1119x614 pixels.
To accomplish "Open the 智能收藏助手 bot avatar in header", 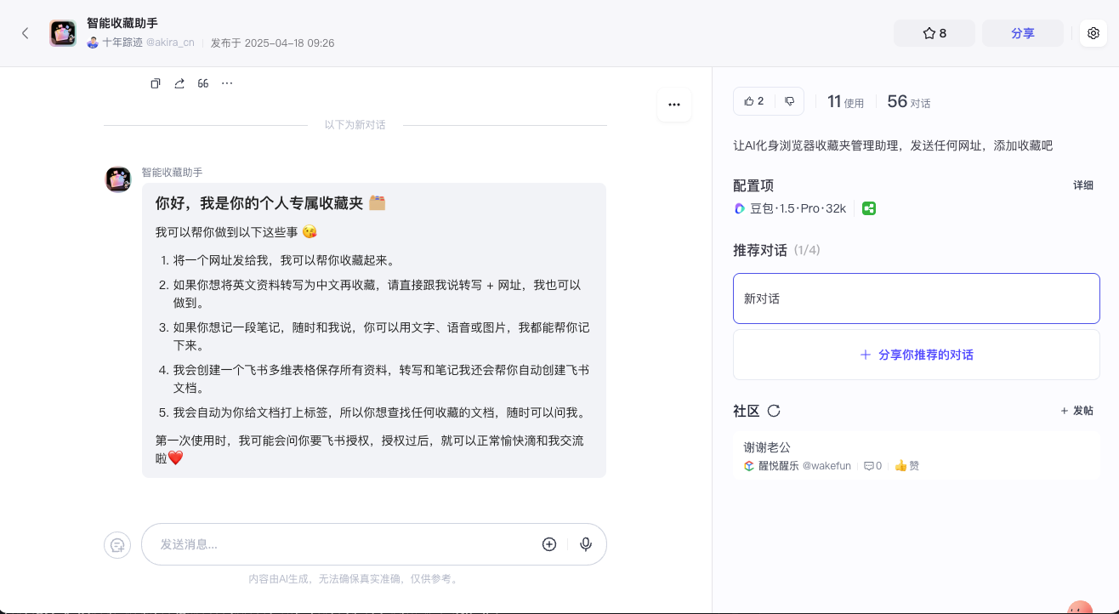I will click(63, 33).
